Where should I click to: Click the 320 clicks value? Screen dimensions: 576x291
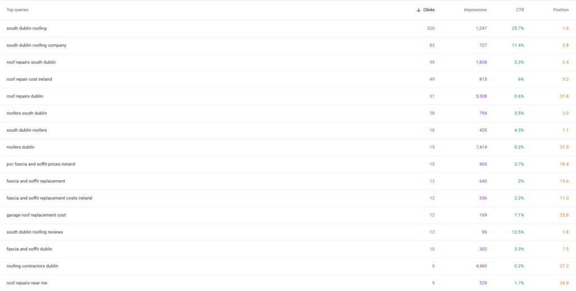430,28
